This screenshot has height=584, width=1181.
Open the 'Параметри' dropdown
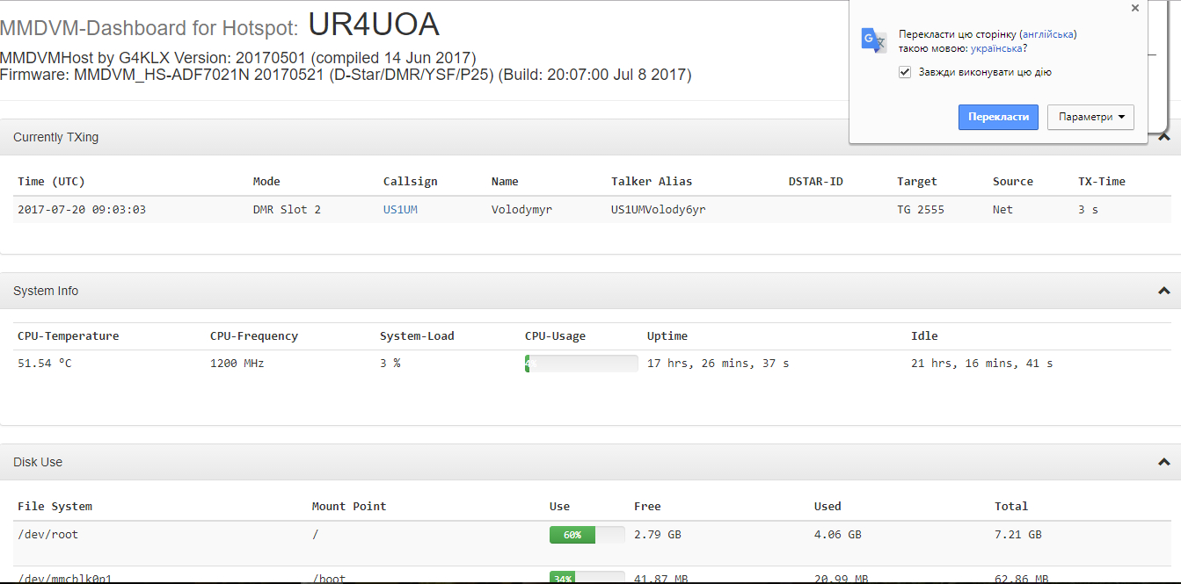(1090, 117)
